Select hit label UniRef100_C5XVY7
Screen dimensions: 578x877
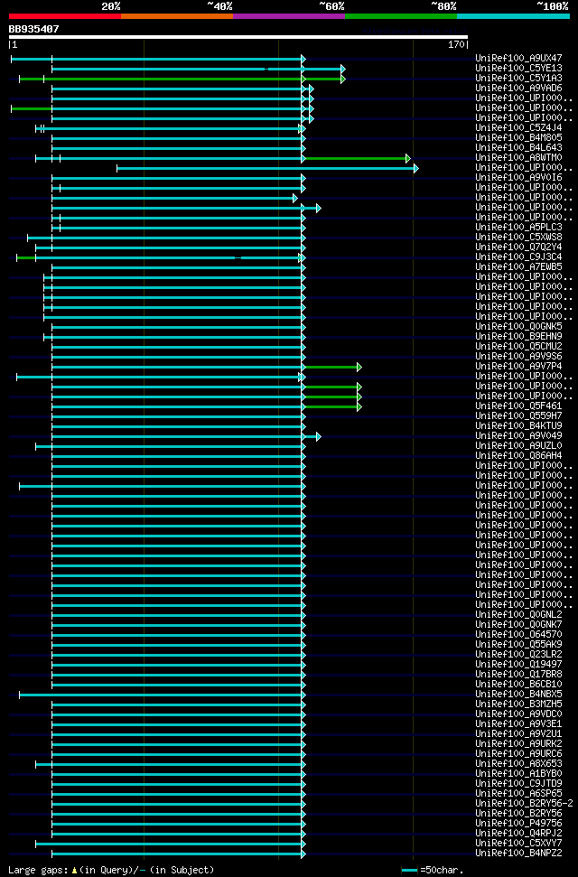(x=518, y=844)
